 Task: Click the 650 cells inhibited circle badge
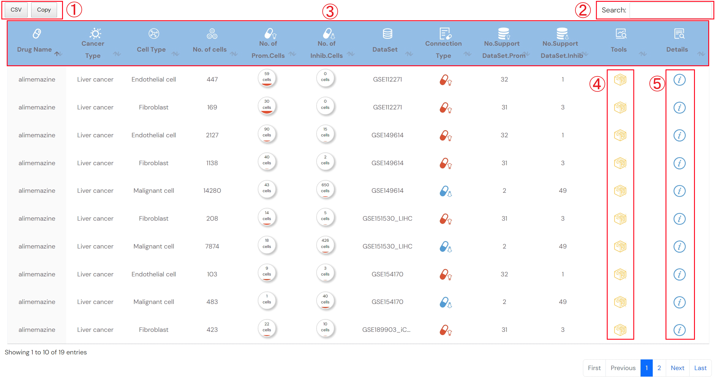[x=325, y=188]
